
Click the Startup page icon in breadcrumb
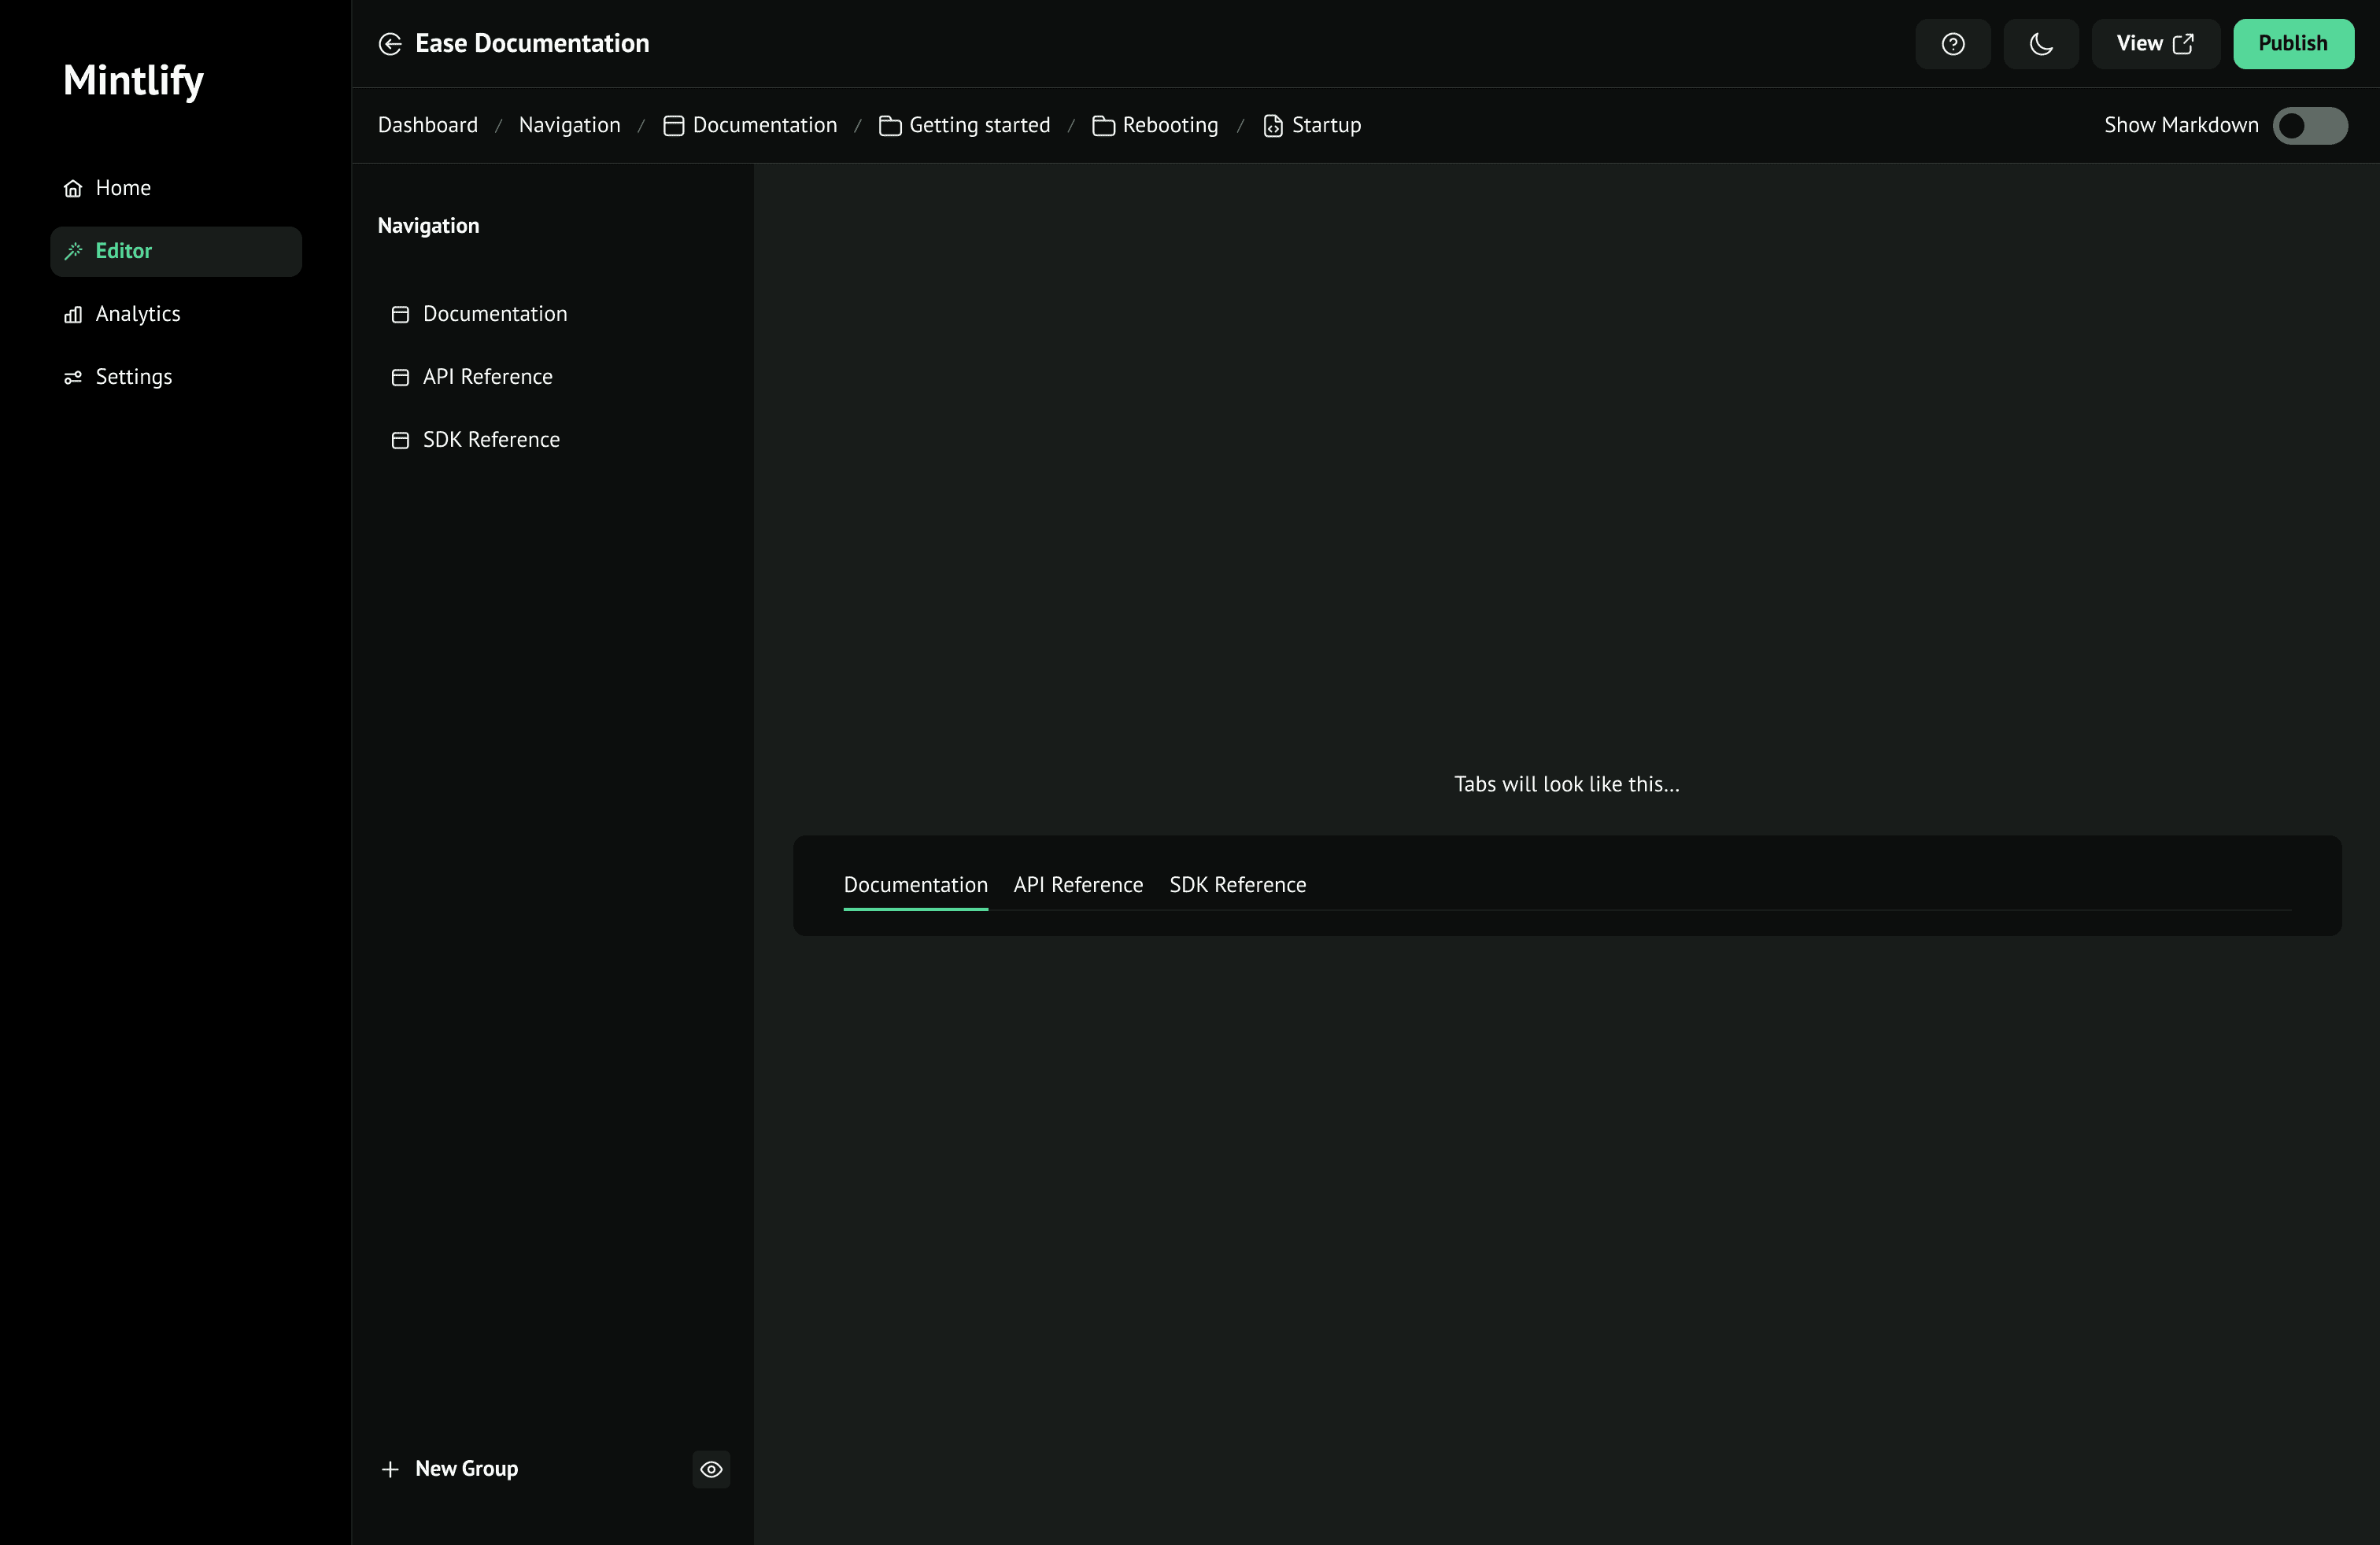(1272, 126)
